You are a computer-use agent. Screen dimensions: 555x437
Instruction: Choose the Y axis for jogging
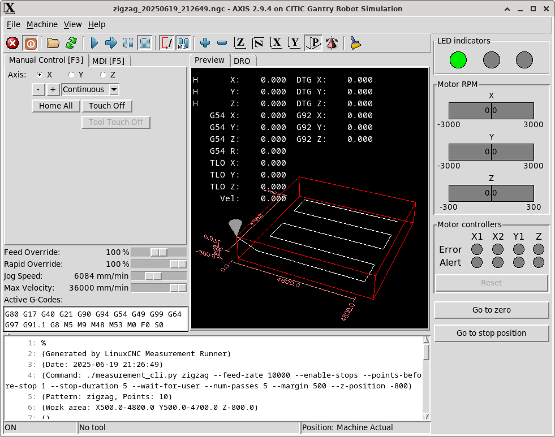[x=71, y=75]
